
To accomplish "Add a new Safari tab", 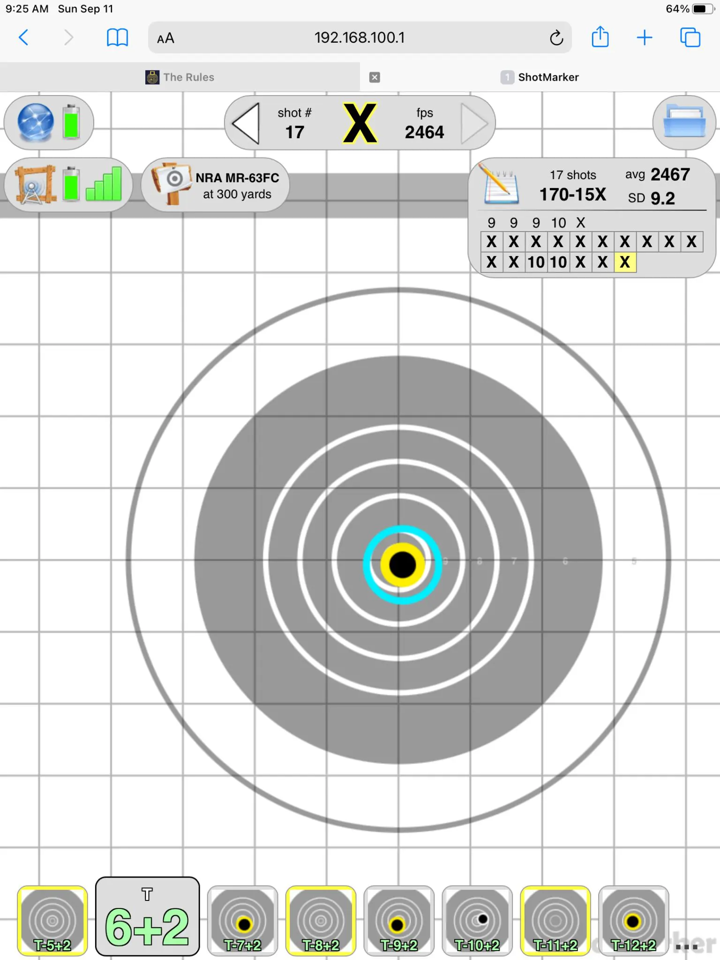I will point(645,37).
